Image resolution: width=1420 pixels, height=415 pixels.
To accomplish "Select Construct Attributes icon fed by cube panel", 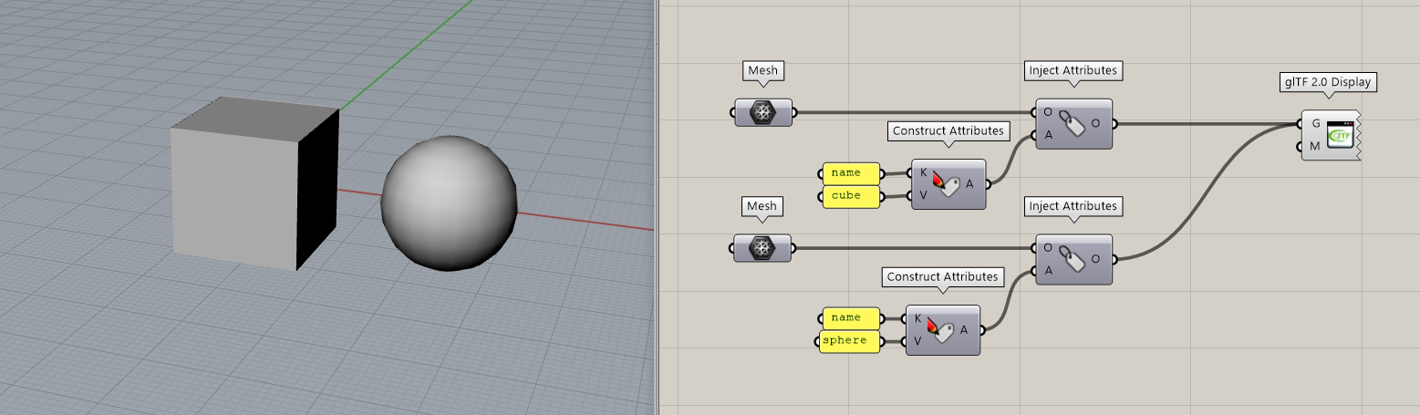I will tap(948, 183).
